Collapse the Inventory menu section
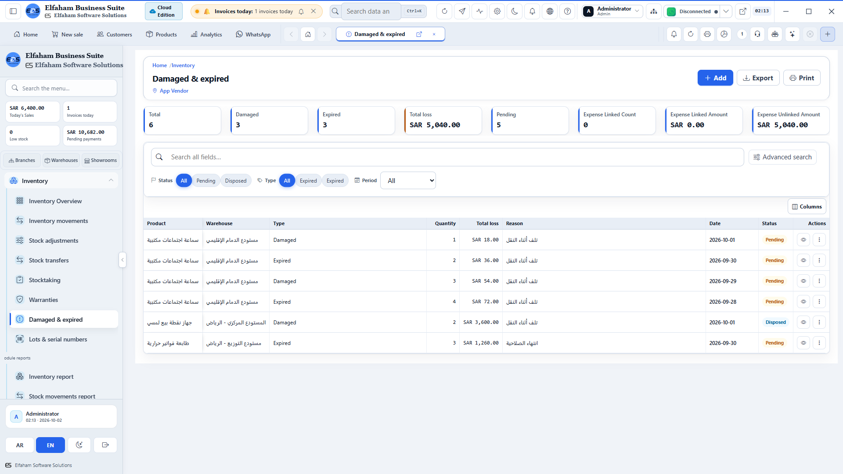Image resolution: width=843 pixels, height=474 pixels. [x=61, y=181]
